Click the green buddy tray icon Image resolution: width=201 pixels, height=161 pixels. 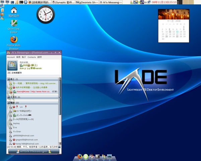click(131, 2)
